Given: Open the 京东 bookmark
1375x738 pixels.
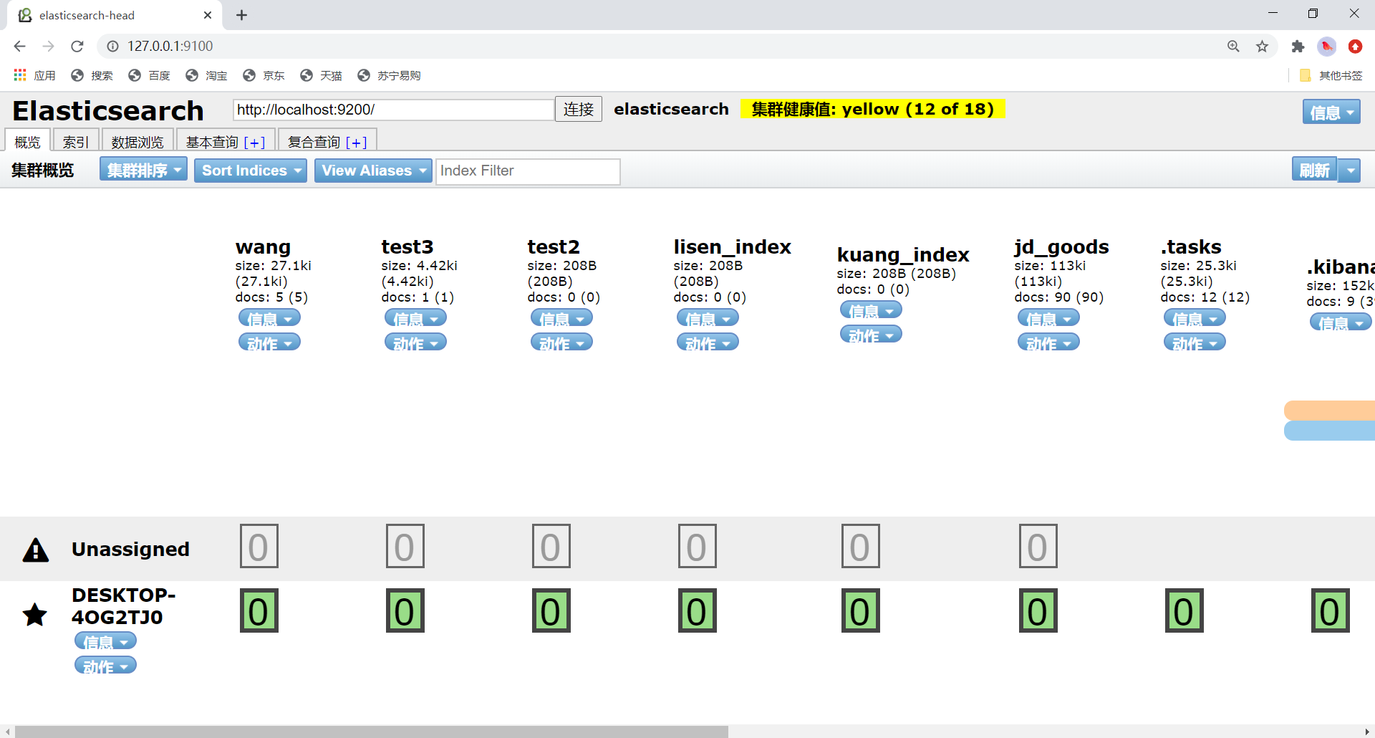Looking at the screenshot, I should pyautogui.click(x=264, y=75).
